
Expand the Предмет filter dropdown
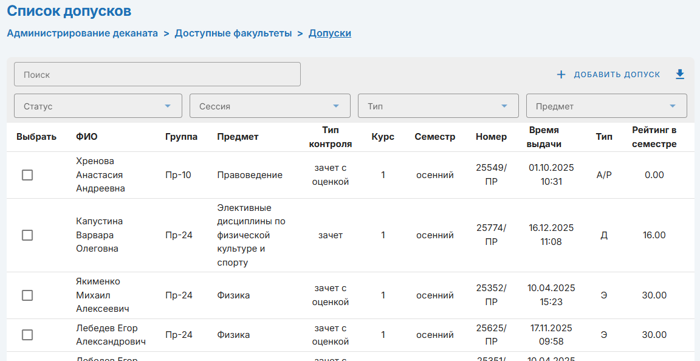point(606,106)
